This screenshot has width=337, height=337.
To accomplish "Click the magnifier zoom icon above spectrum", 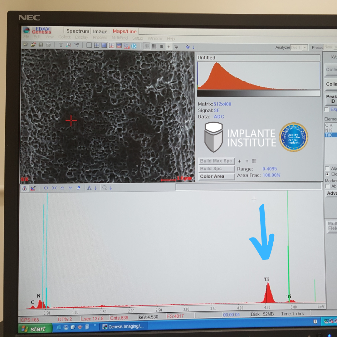I will coord(104,188).
